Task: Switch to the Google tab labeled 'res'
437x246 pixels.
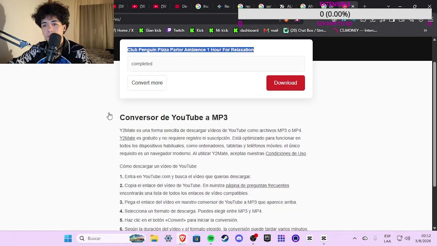Action: [244, 6]
